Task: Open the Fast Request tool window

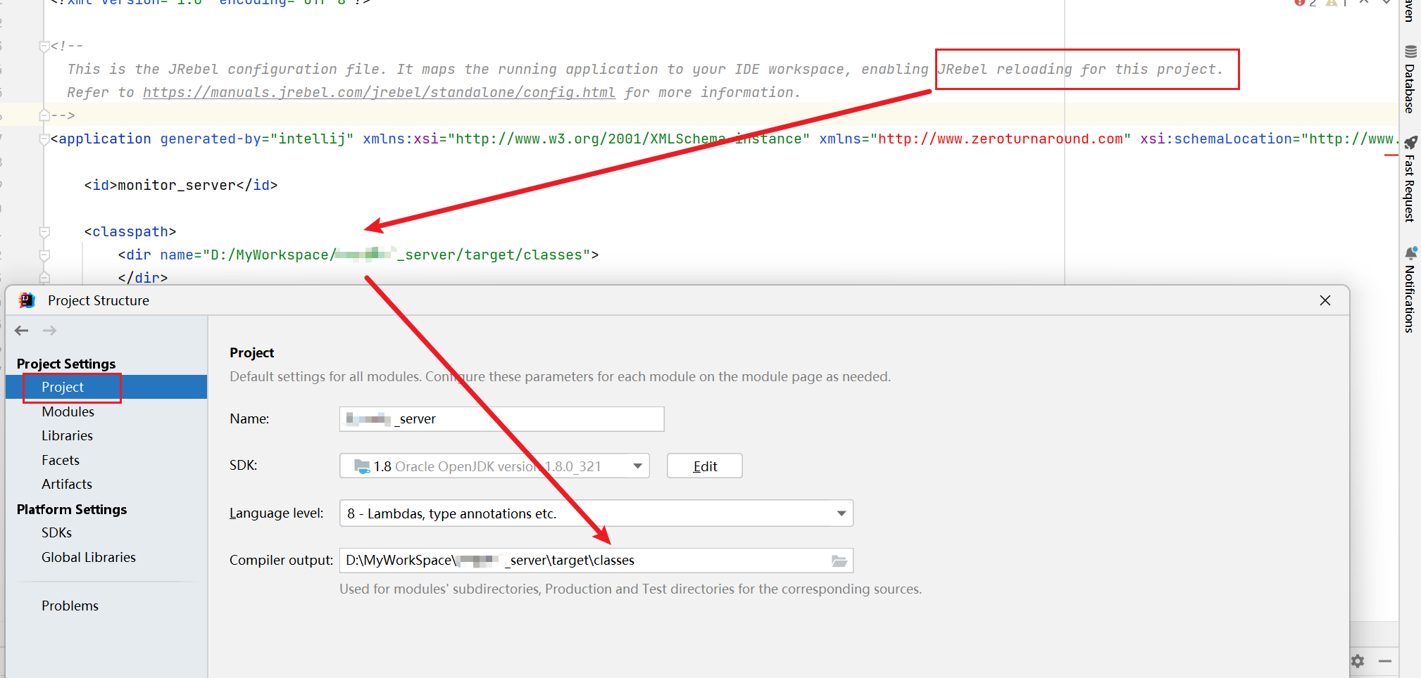Action: click(x=1410, y=179)
